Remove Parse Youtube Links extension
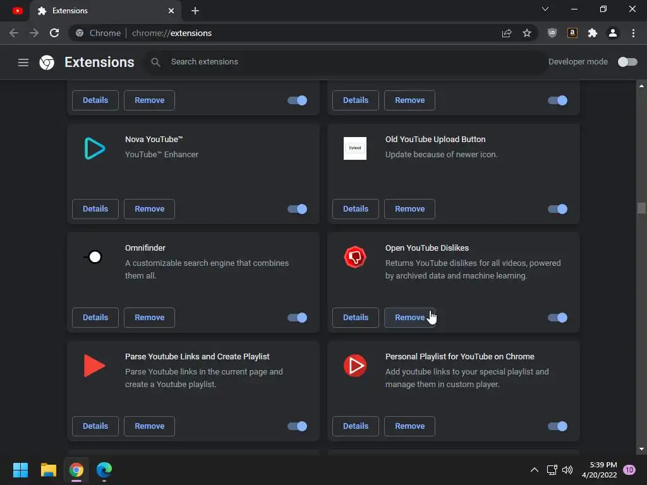Screen dimensions: 647x485 click(149, 426)
